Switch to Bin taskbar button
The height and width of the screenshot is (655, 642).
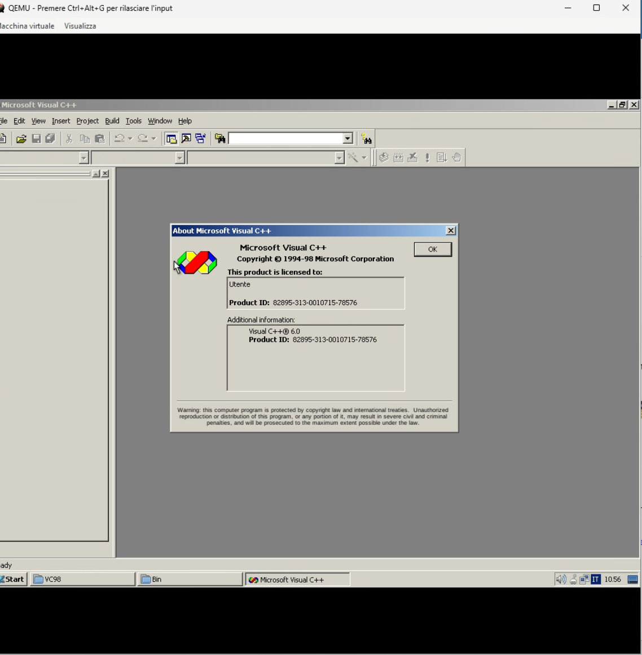pyautogui.click(x=190, y=579)
